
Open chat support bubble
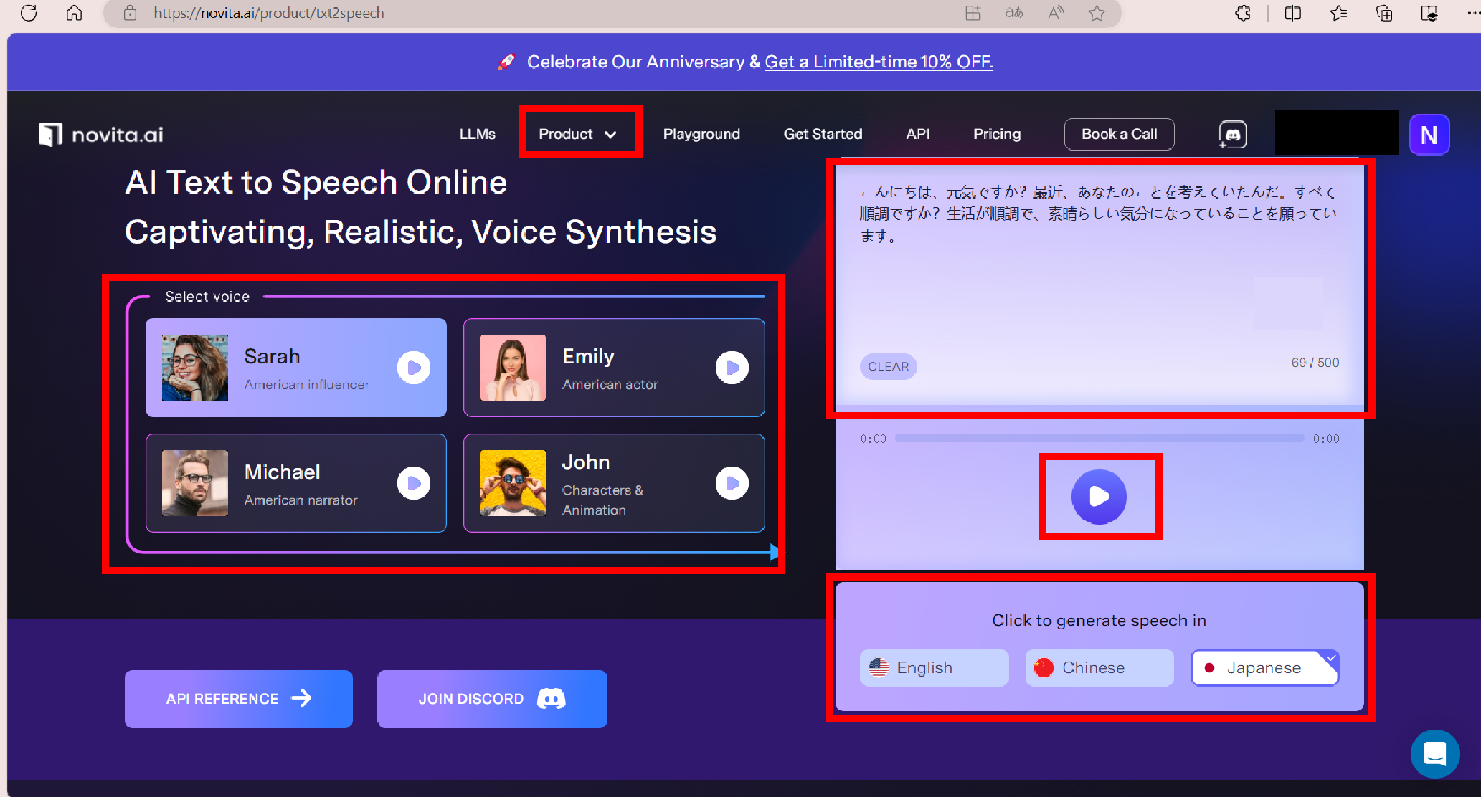tap(1434, 753)
